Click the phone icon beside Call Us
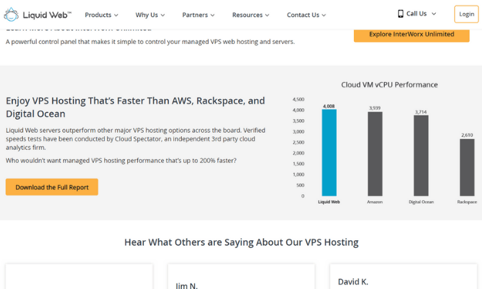The image size is (482, 289). [x=400, y=14]
